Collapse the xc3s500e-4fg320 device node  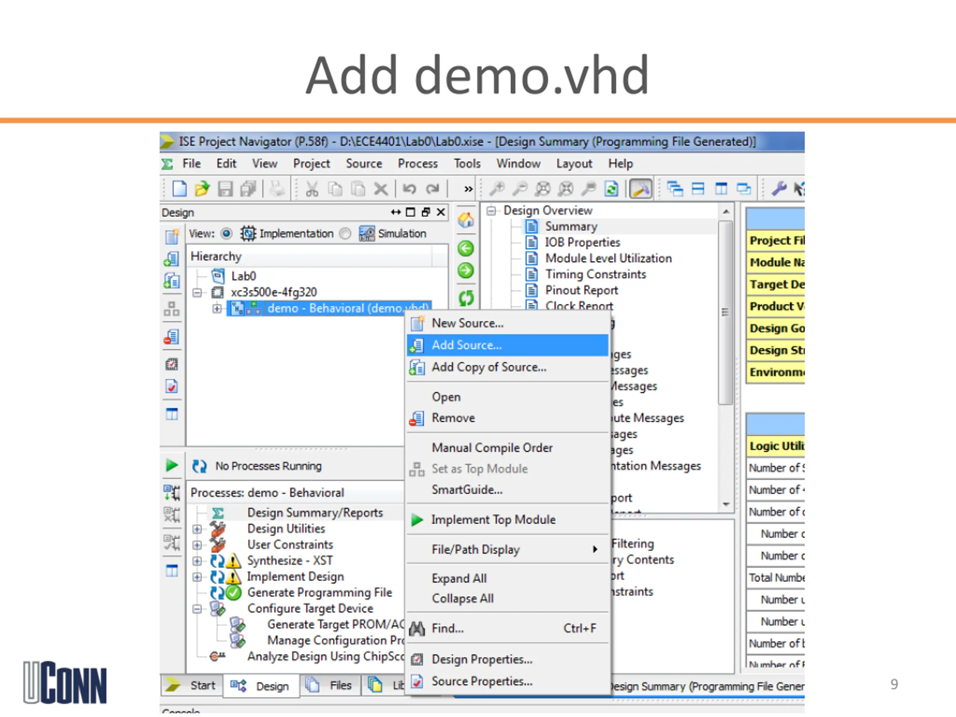click(197, 293)
